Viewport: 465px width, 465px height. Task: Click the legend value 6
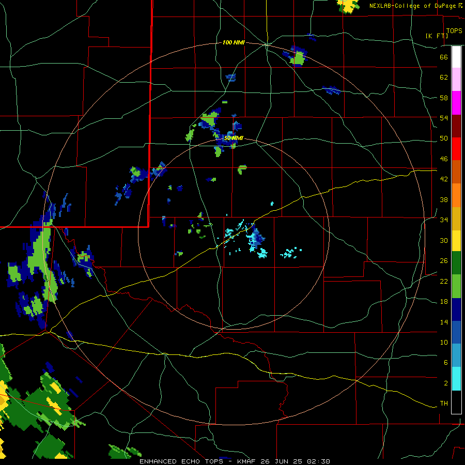446,363
